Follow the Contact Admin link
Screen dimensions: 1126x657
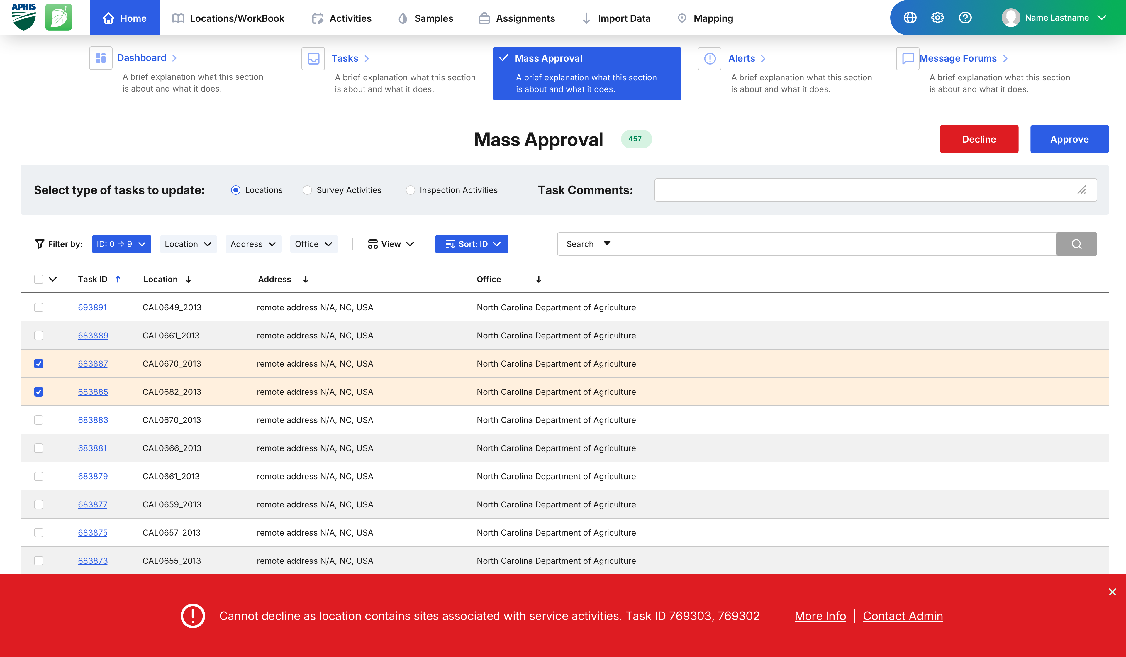pyautogui.click(x=903, y=616)
